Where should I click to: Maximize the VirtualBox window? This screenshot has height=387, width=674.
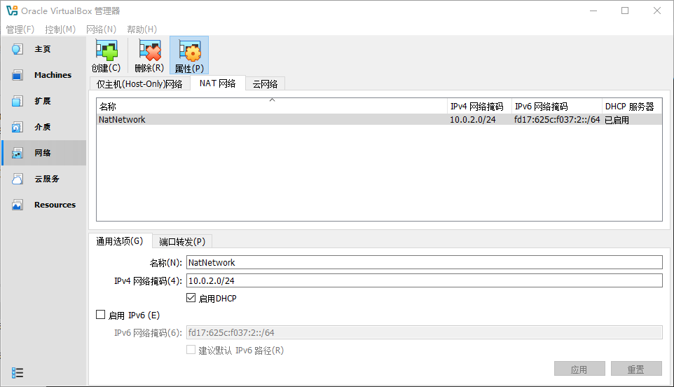click(x=625, y=11)
